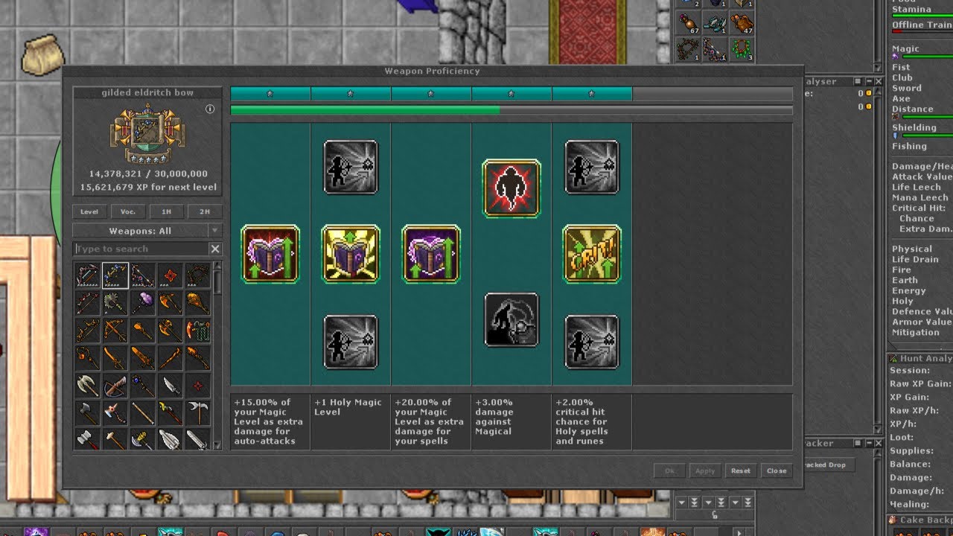Select the golden Holy Magic Level perk icon
Screen dimensions: 953x536
(x=351, y=254)
